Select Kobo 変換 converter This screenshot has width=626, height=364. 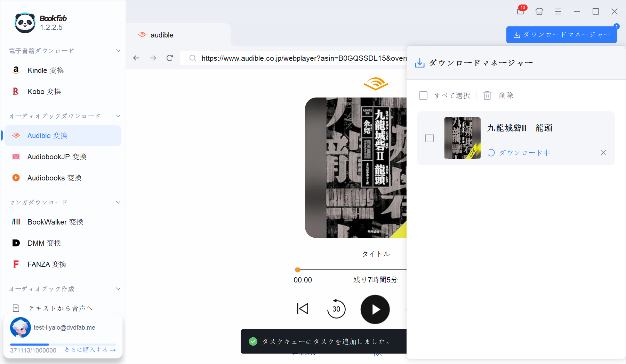(45, 91)
